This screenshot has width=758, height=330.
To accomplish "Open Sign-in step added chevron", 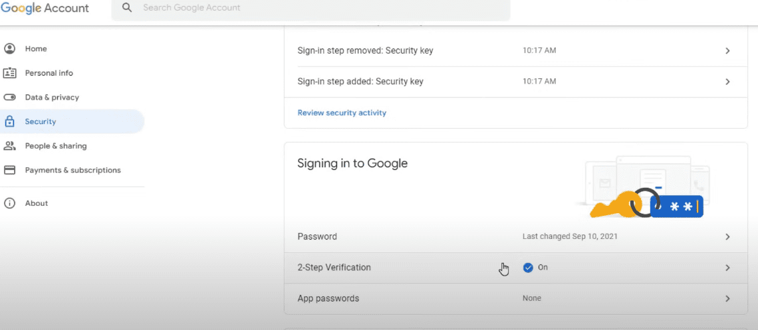I will pos(727,82).
